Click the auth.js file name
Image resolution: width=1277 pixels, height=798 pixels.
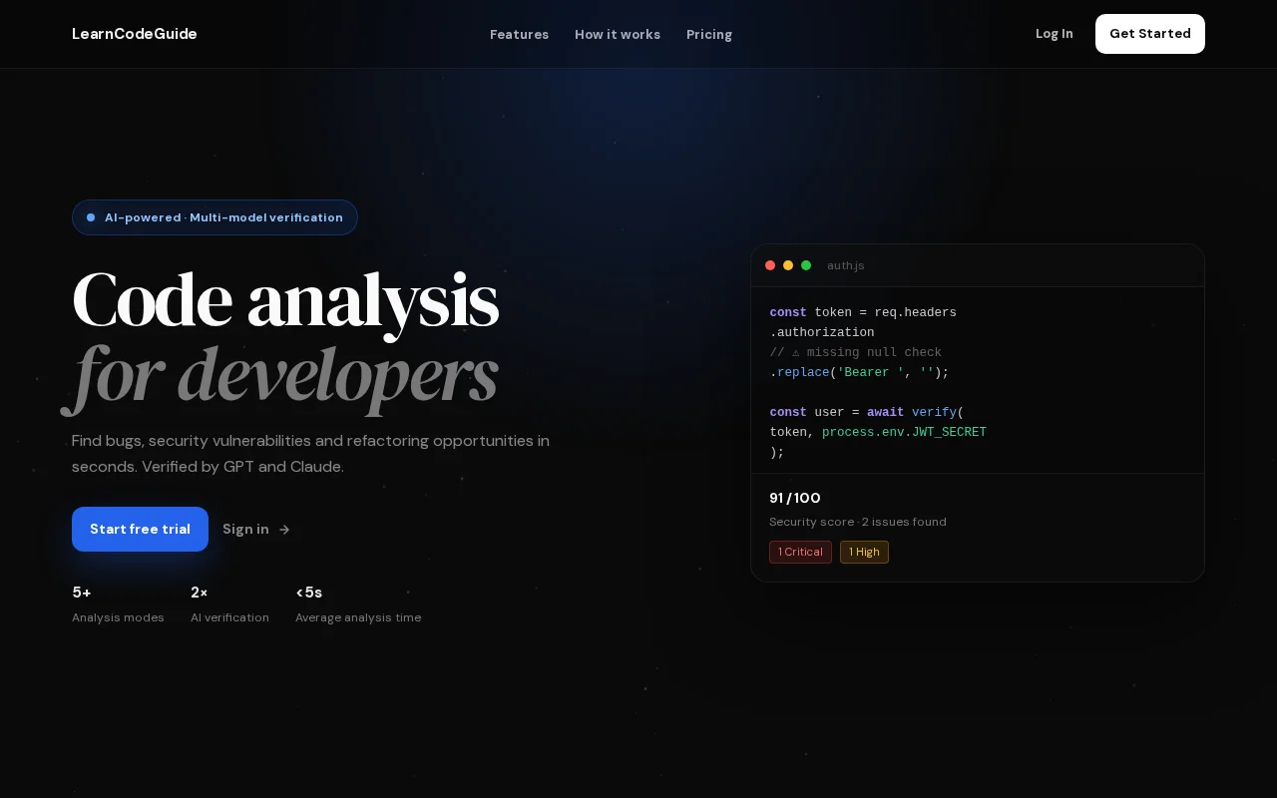(846, 265)
